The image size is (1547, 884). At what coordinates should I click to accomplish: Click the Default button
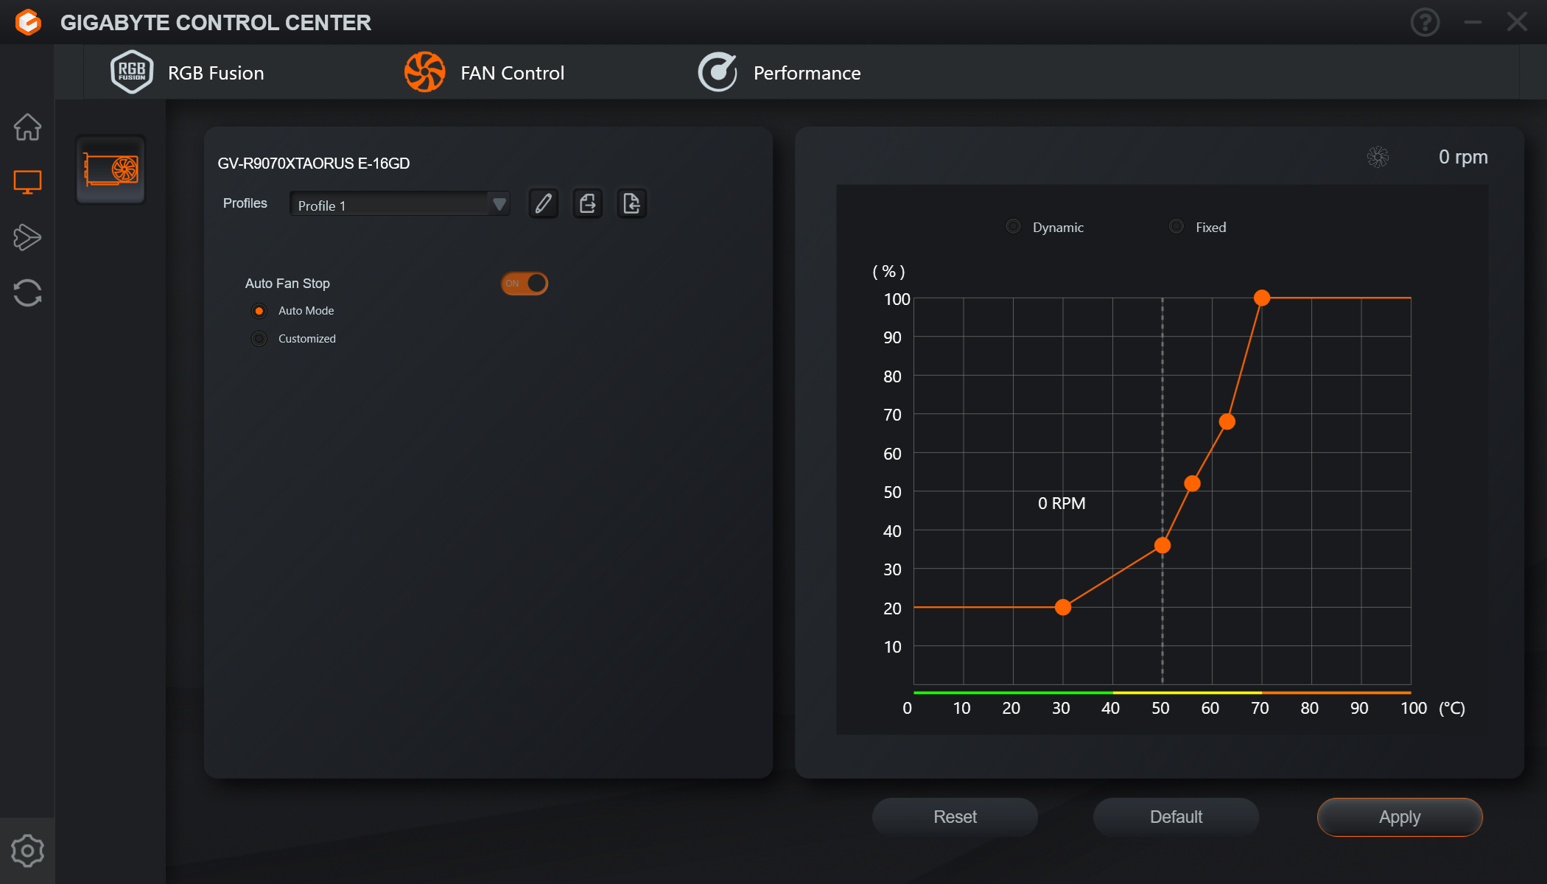[x=1176, y=817]
